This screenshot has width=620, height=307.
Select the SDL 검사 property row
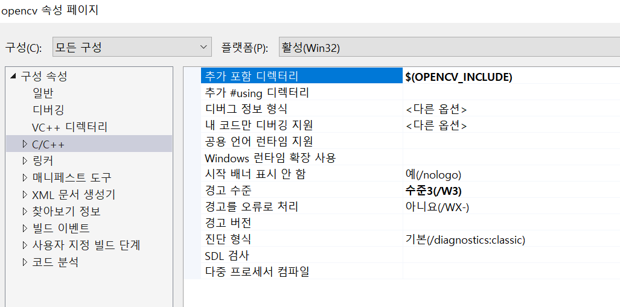tap(302, 255)
